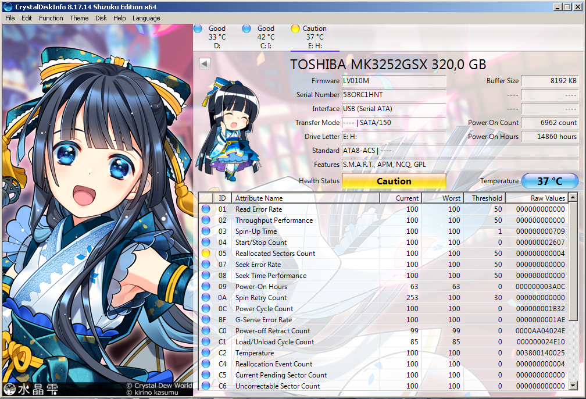Click the status orb for Power-On Hours
The width and height of the screenshot is (586, 399).
point(206,286)
